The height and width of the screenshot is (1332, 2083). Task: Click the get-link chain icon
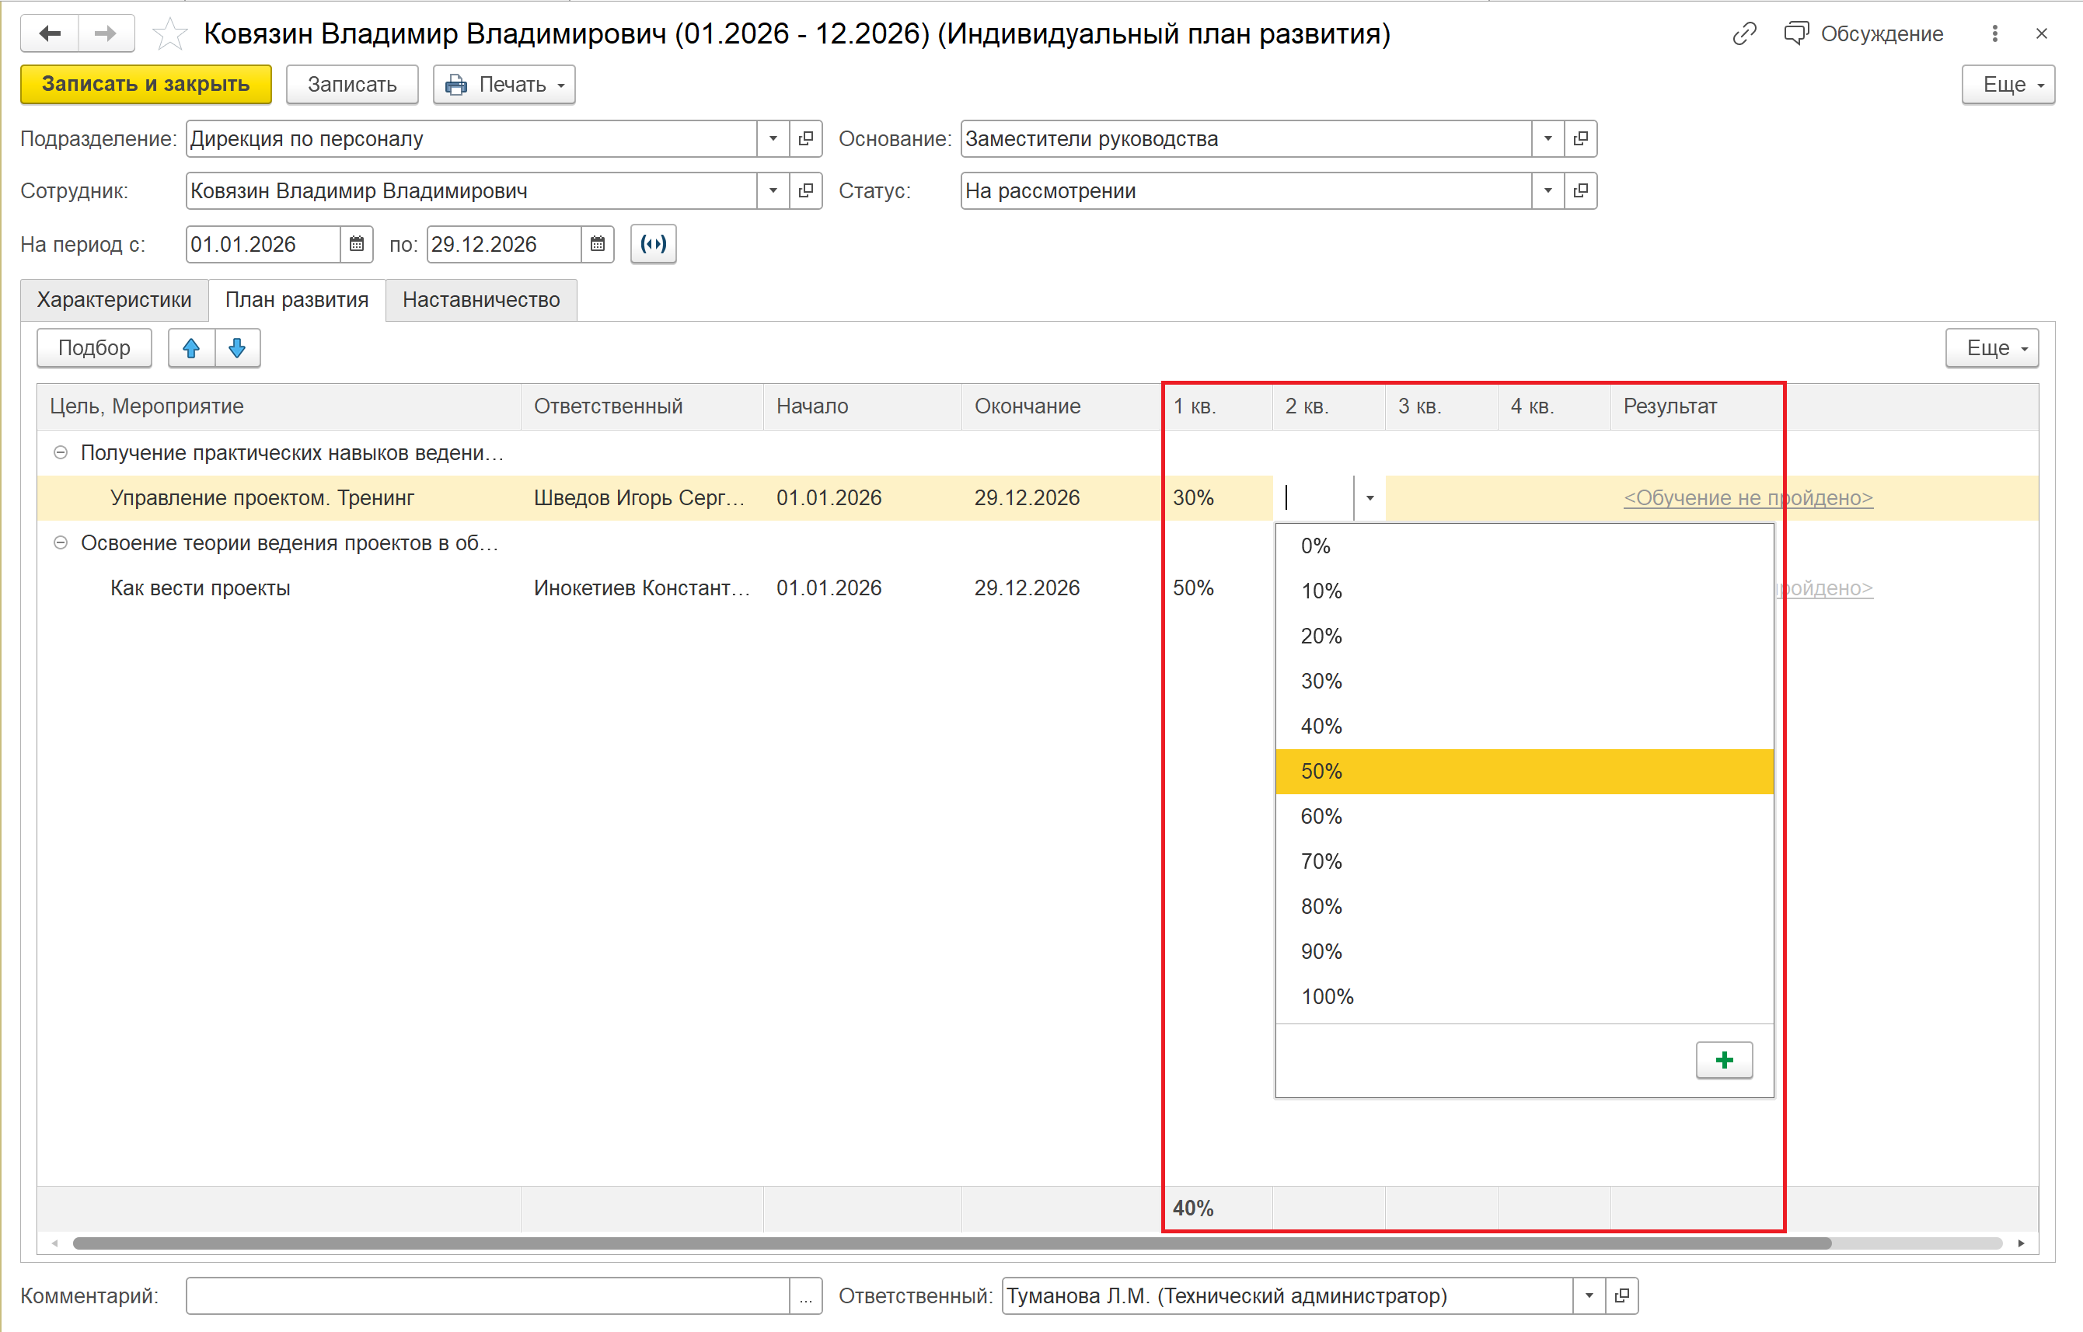click(1744, 33)
